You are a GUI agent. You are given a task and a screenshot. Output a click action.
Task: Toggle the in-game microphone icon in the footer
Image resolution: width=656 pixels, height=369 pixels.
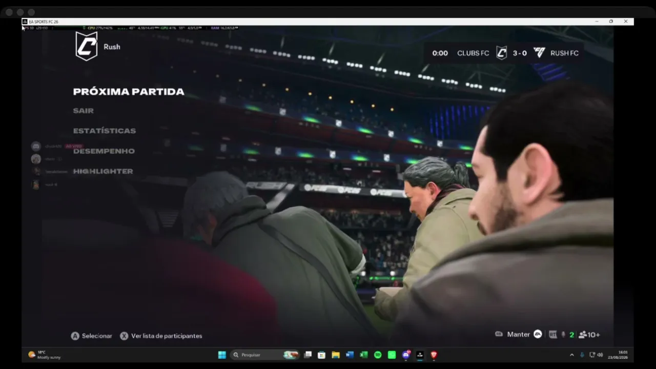pos(563,335)
